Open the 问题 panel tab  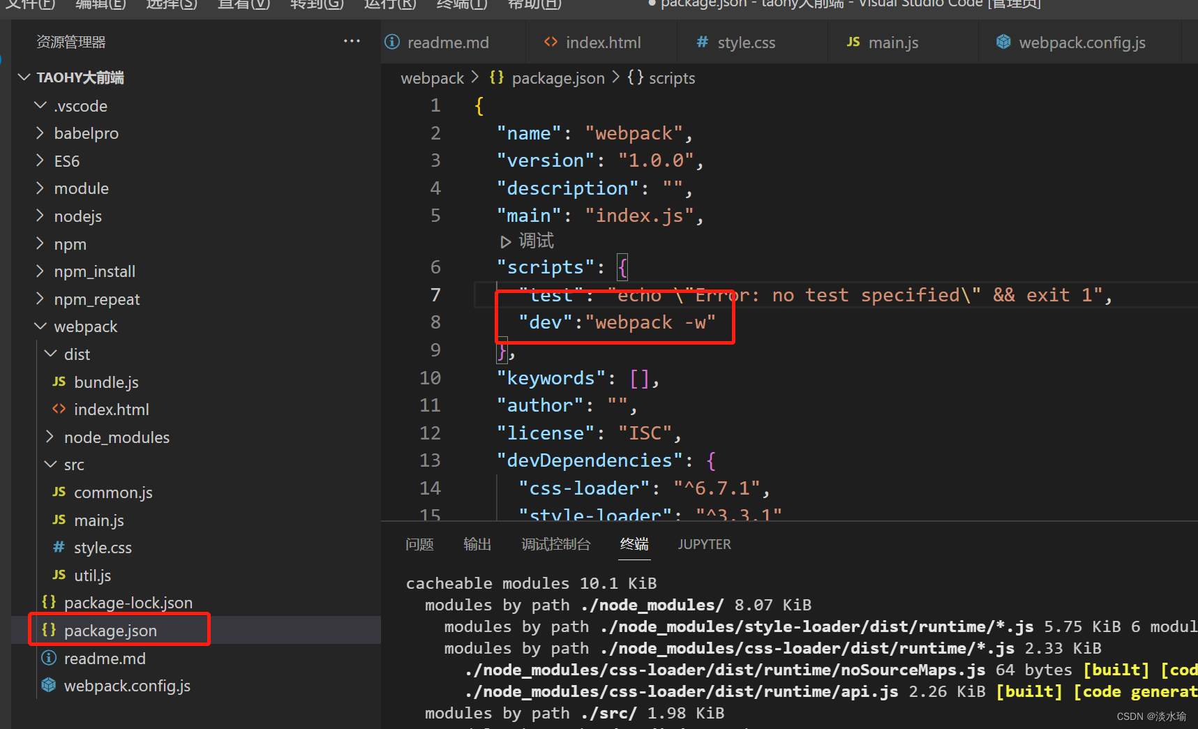[x=419, y=544]
